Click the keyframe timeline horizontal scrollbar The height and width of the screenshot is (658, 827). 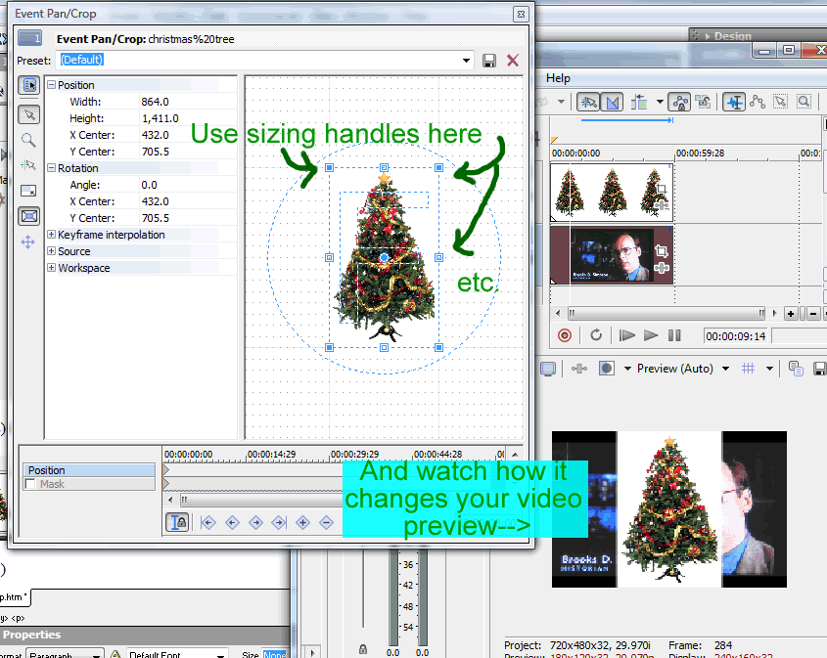[254, 500]
